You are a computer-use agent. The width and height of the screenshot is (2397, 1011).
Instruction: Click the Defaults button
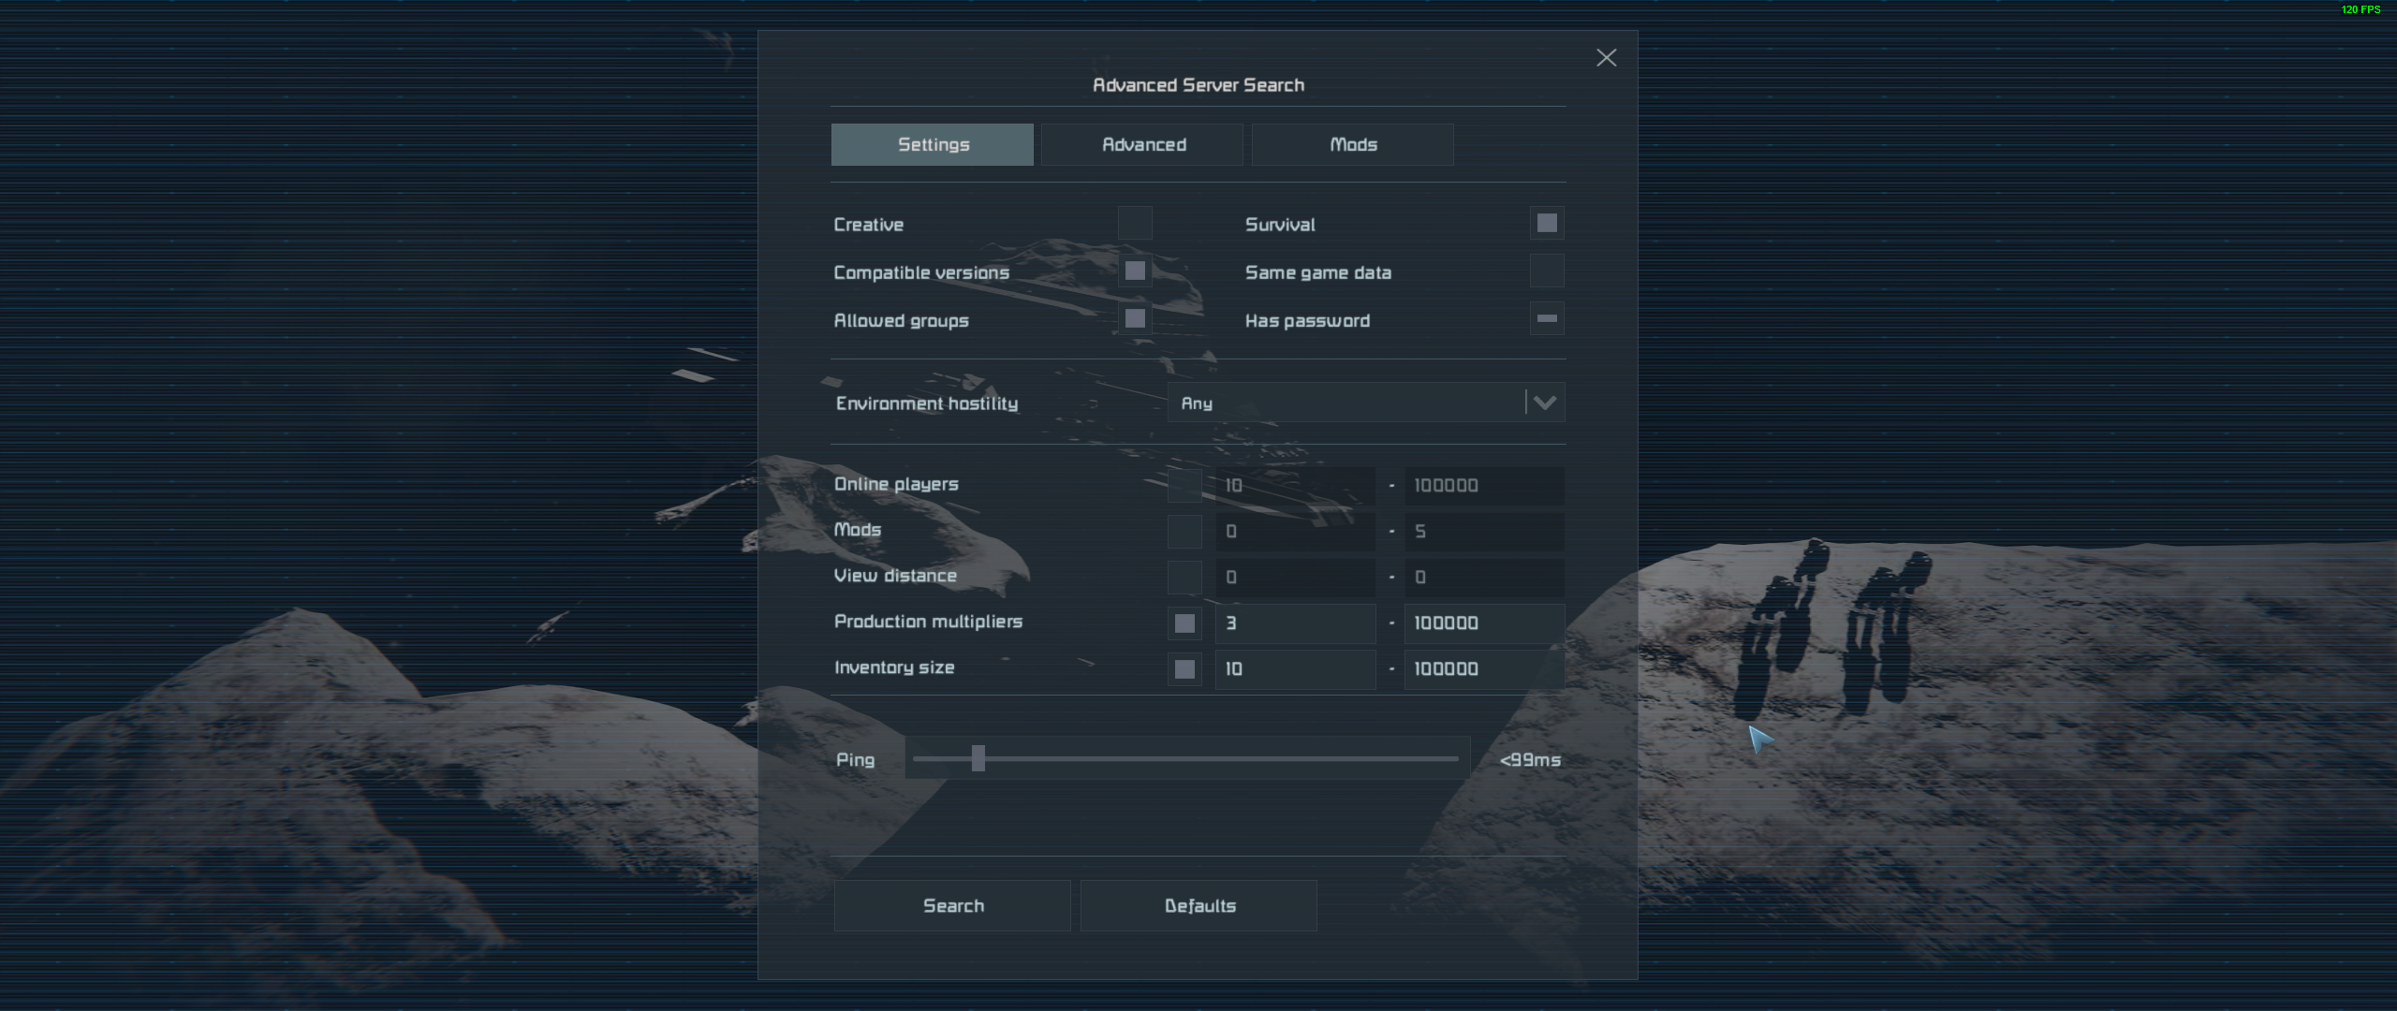coord(1198,905)
